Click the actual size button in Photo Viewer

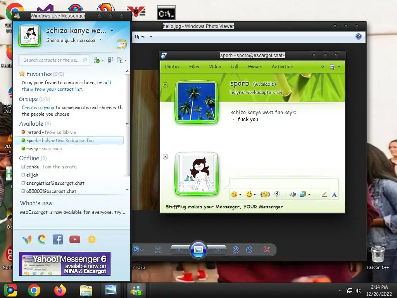(158, 250)
